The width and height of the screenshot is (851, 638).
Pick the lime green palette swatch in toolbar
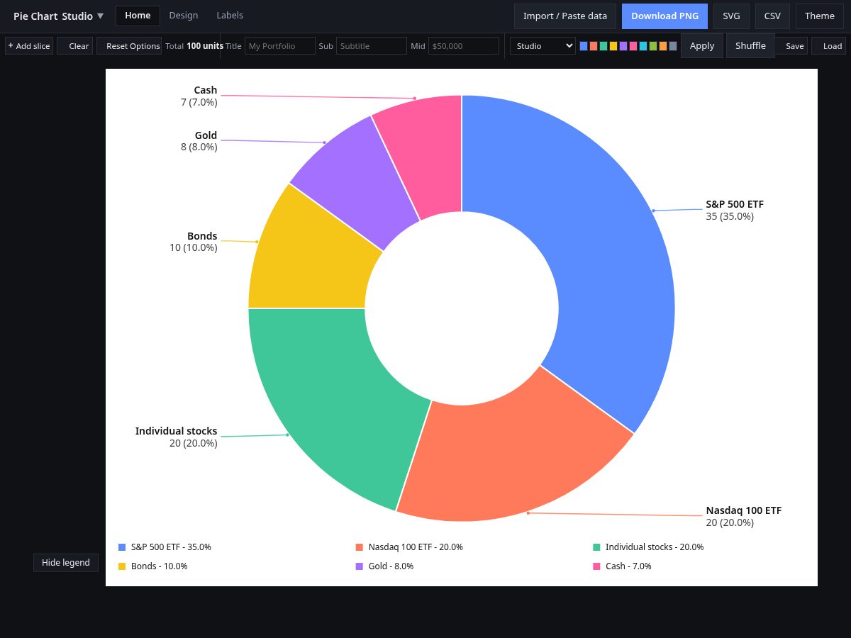click(653, 46)
